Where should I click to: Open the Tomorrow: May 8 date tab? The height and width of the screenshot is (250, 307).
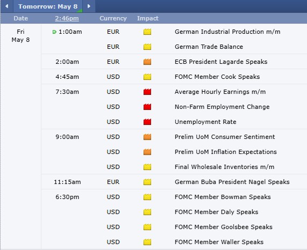48,6
